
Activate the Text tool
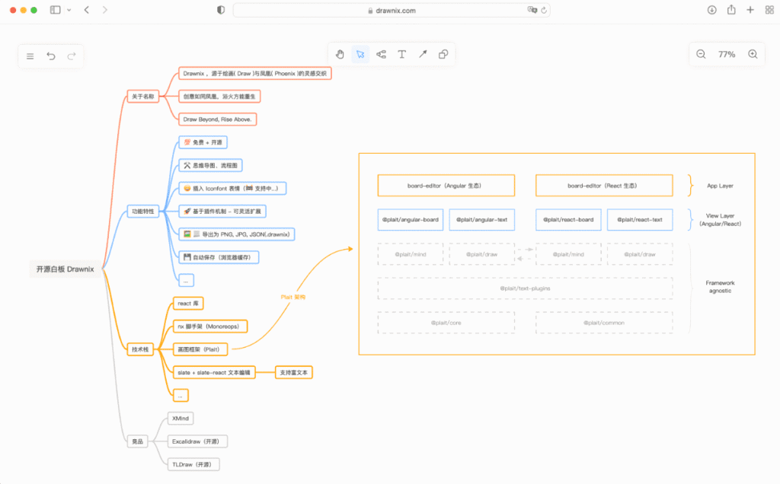point(401,54)
